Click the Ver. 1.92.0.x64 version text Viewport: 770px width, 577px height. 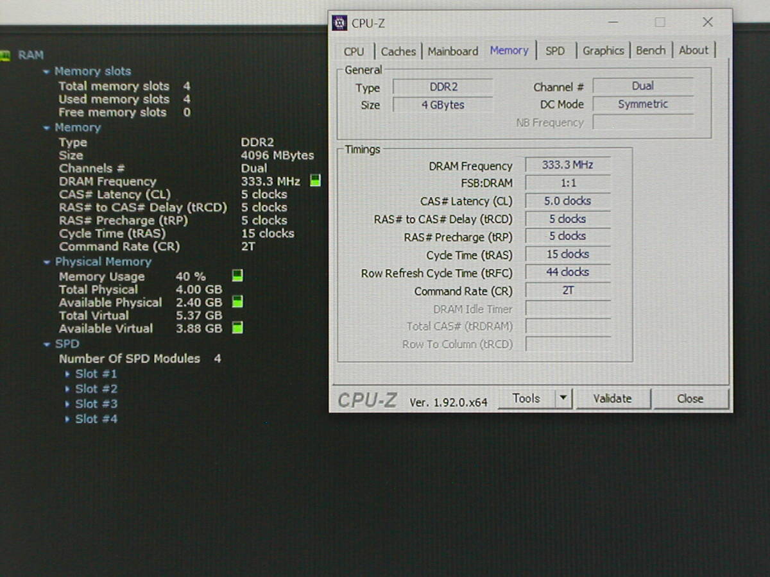pyautogui.click(x=449, y=402)
